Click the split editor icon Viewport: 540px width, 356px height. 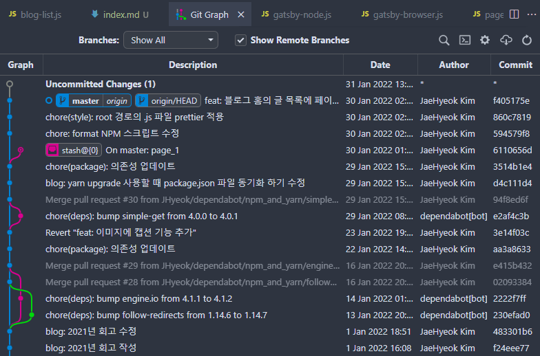coord(514,14)
